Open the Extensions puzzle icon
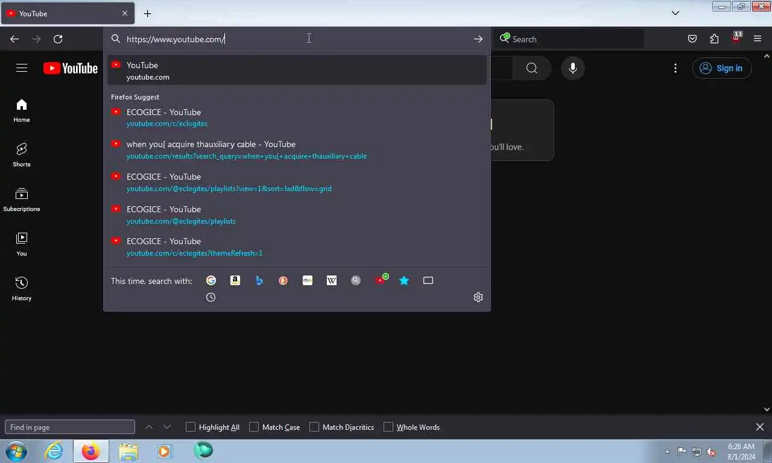Viewport: 772px width, 463px height. tap(714, 39)
